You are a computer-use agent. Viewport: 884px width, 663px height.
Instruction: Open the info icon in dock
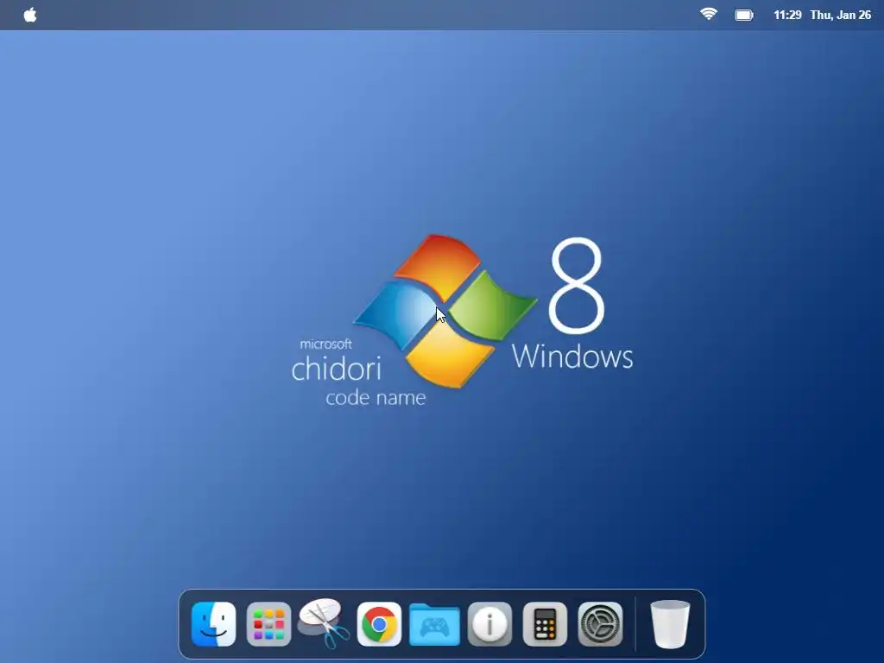(490, 624)
